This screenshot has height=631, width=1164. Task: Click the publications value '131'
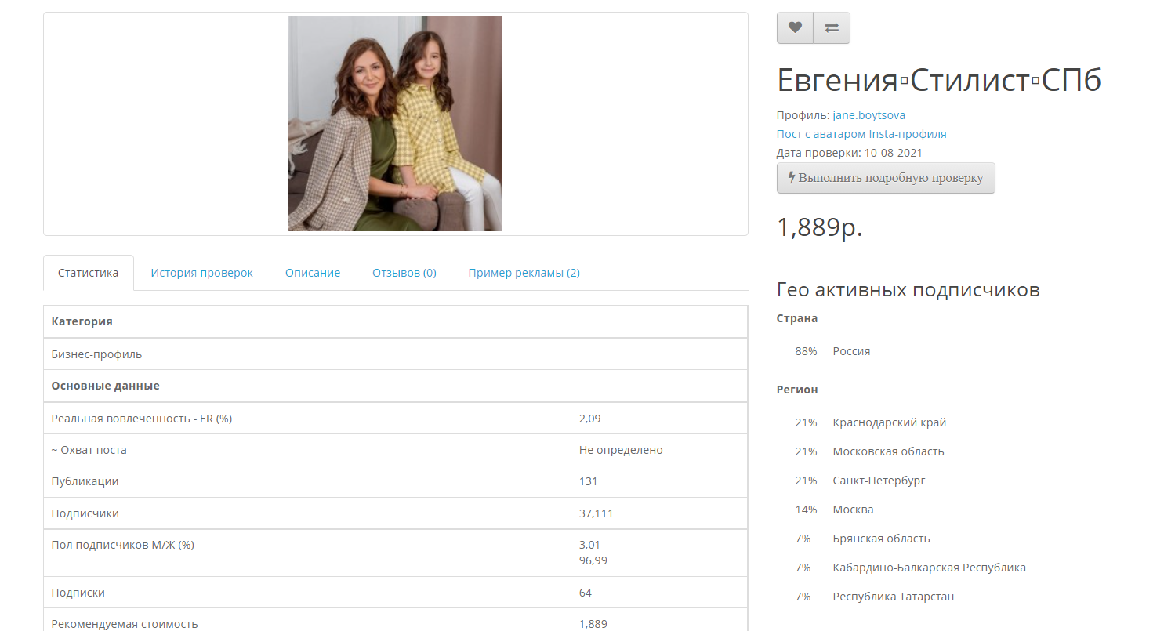pos(589,481)
